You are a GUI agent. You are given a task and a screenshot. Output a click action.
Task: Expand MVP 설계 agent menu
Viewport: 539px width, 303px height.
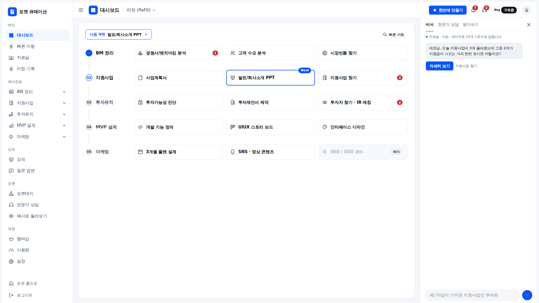(37, 125)
